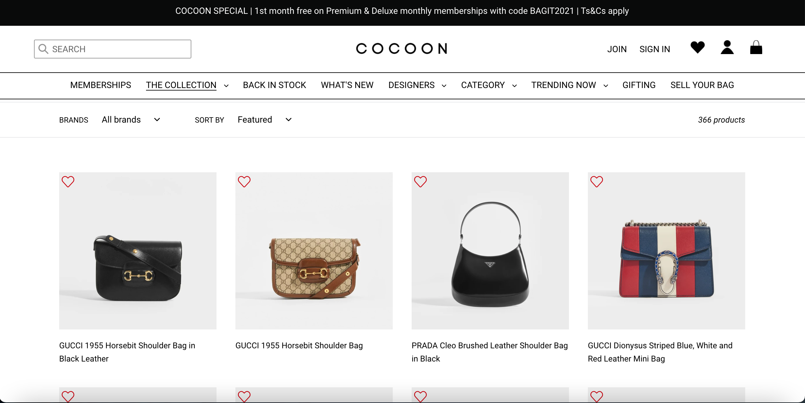Favorite the Gucci Dionysus striped mini bag
The image size is (805, 403).
coord(597,181)
